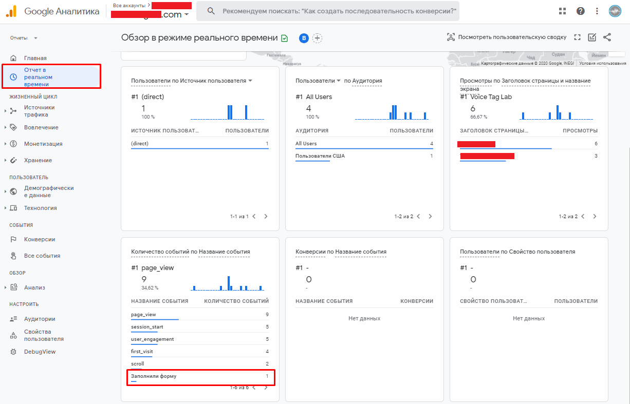Open the Google apps grid icon
630x404 pixels.
pos(563,11)
